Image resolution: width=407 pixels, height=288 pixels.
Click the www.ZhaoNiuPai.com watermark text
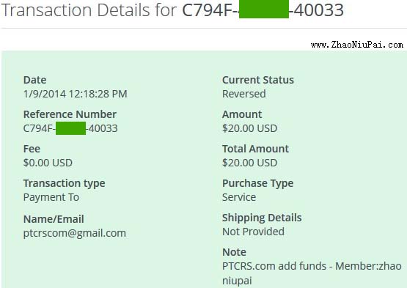357,45
